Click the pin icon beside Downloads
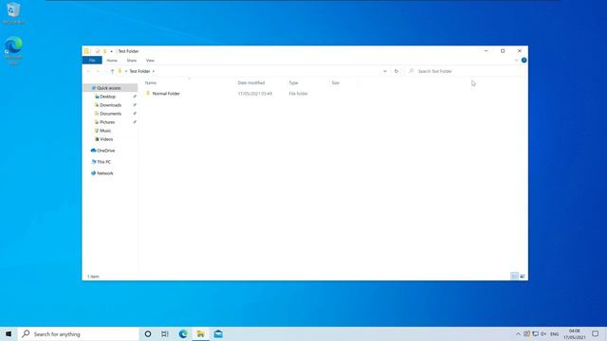Screen dimensions: 607x341 coord(135,105)
